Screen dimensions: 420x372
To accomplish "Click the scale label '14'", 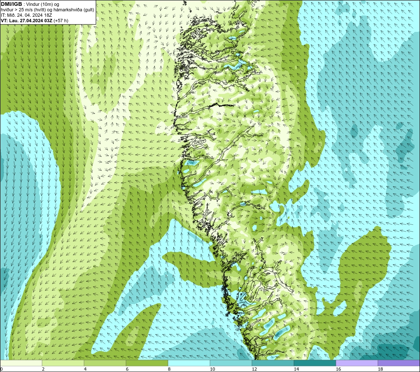I will tap(296, 369).
